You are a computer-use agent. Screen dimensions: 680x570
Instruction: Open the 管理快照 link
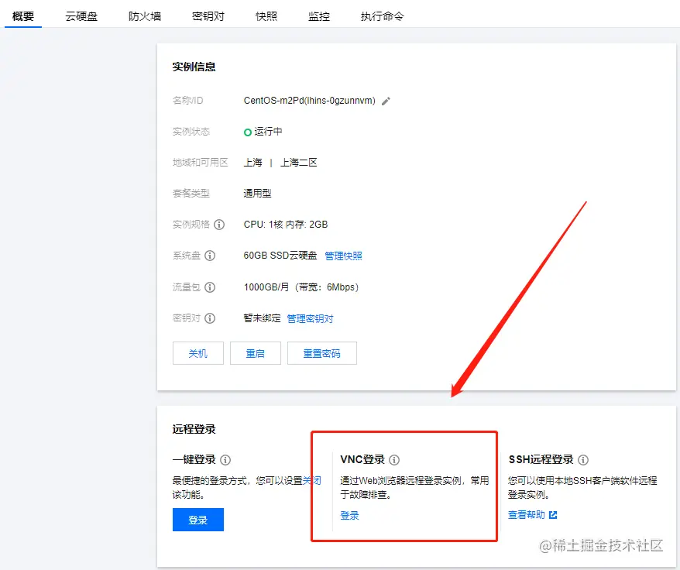[343, 256]
